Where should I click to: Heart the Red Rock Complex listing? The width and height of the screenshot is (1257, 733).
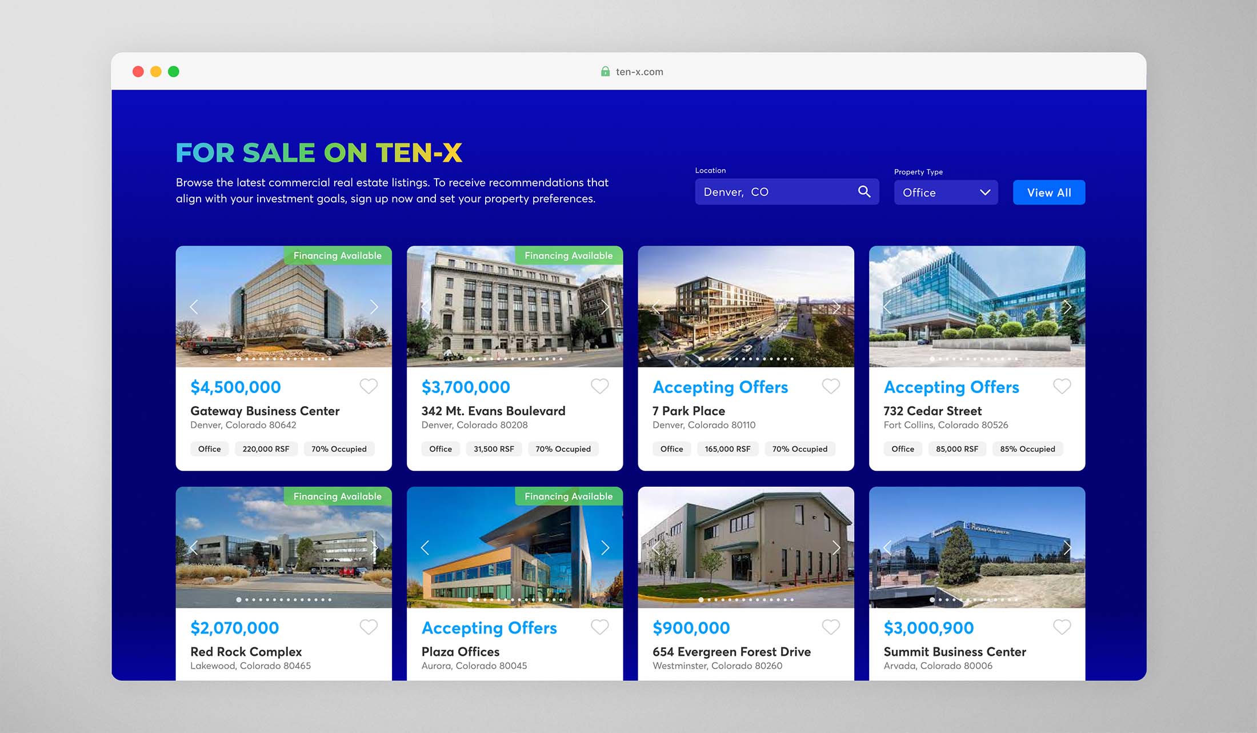(x=369, y=627)
